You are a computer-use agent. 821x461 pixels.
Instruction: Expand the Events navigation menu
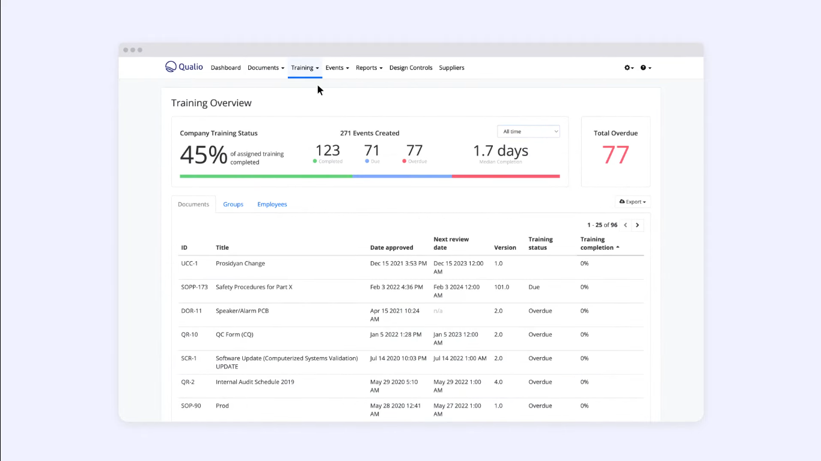[337, 68]
